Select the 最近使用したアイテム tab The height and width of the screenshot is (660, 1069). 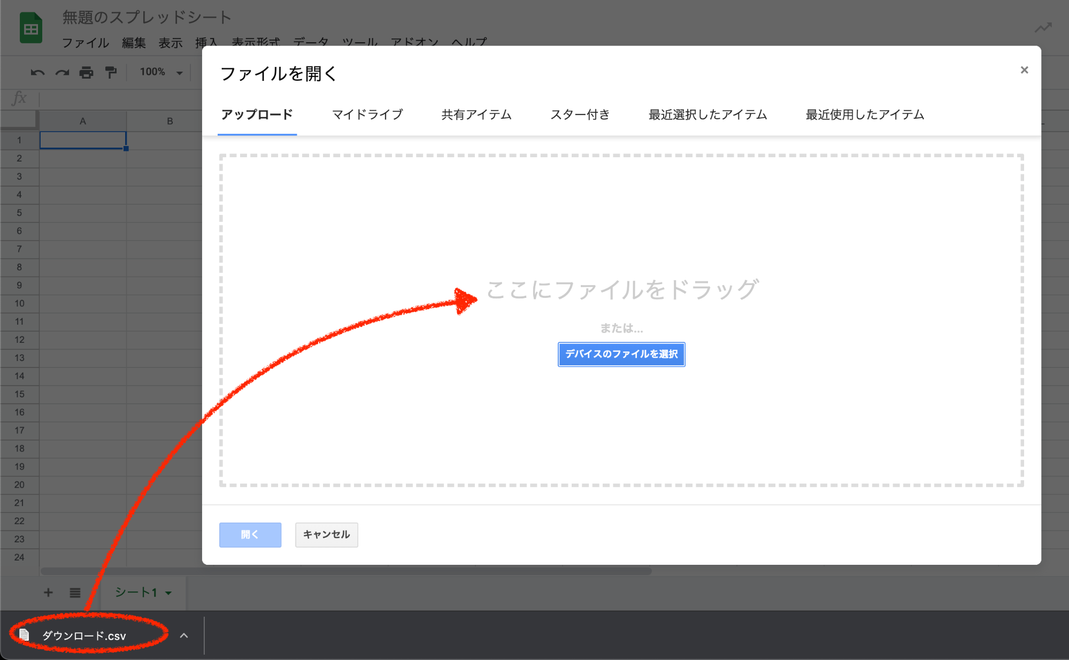(865, 114)
